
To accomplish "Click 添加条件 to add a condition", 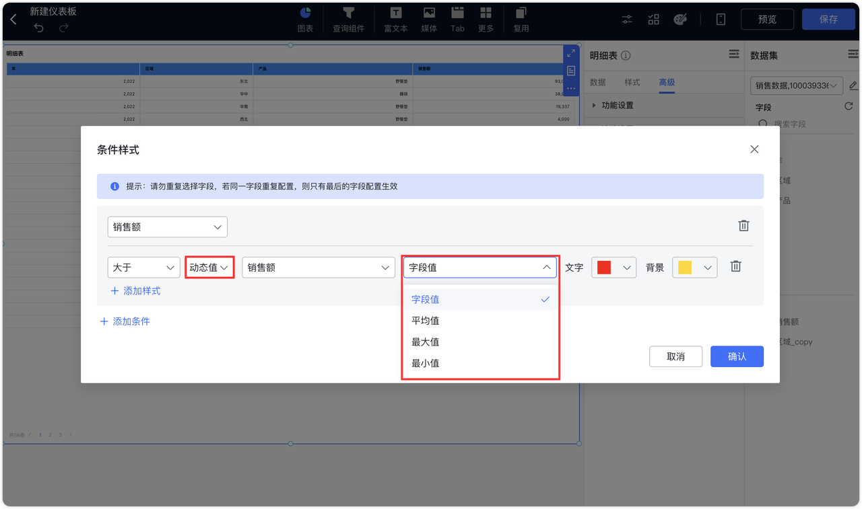I will click(x=125, y=321).
